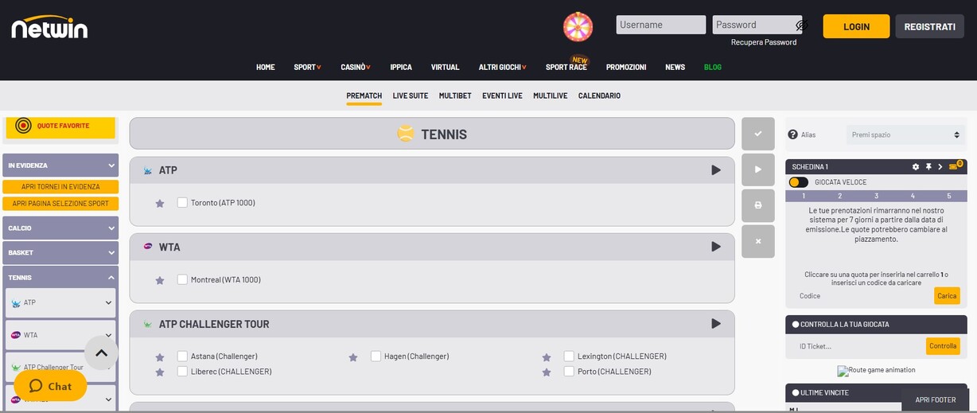The height and width of the screenshot is (413, 977).
Task: Click the Schedina right arrow icon
Action: (940, 167)
